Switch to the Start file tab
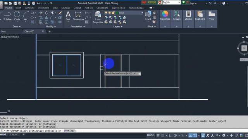This screenshot has width=248, height=139. click(x=3, y=32)
